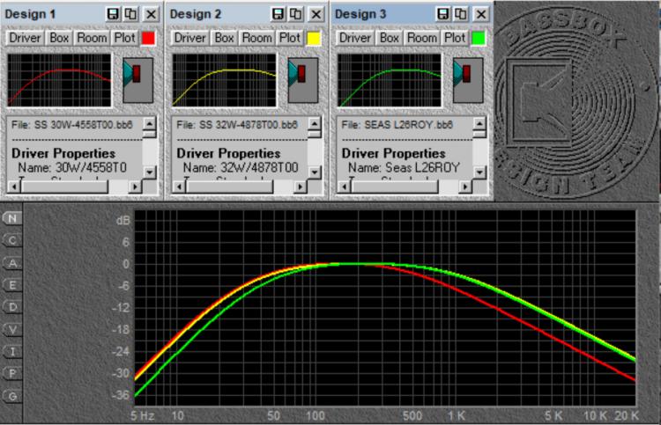The height and width of the screenshot is (425, 661).
Task: Open Room settings for Design 3
Action: coord(421,38)
